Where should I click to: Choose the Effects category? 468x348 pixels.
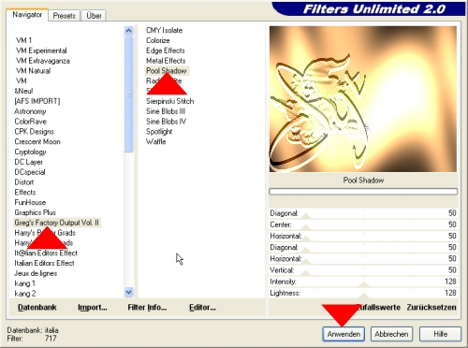tap(25, 192)
